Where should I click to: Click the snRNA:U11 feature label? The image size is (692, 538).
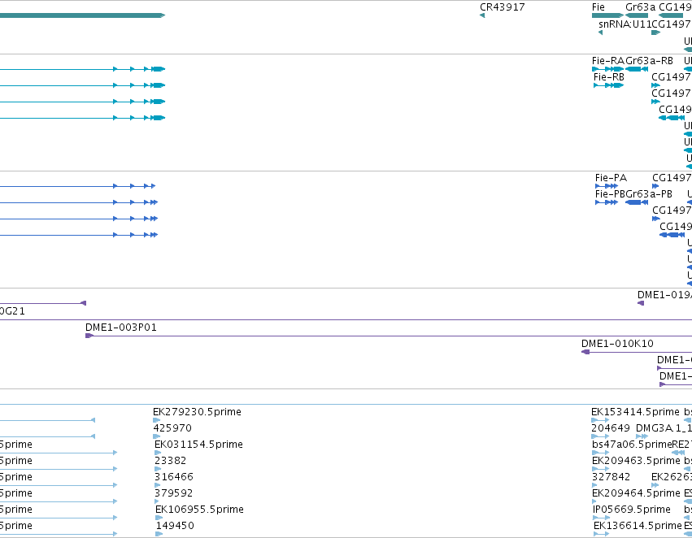625,24
